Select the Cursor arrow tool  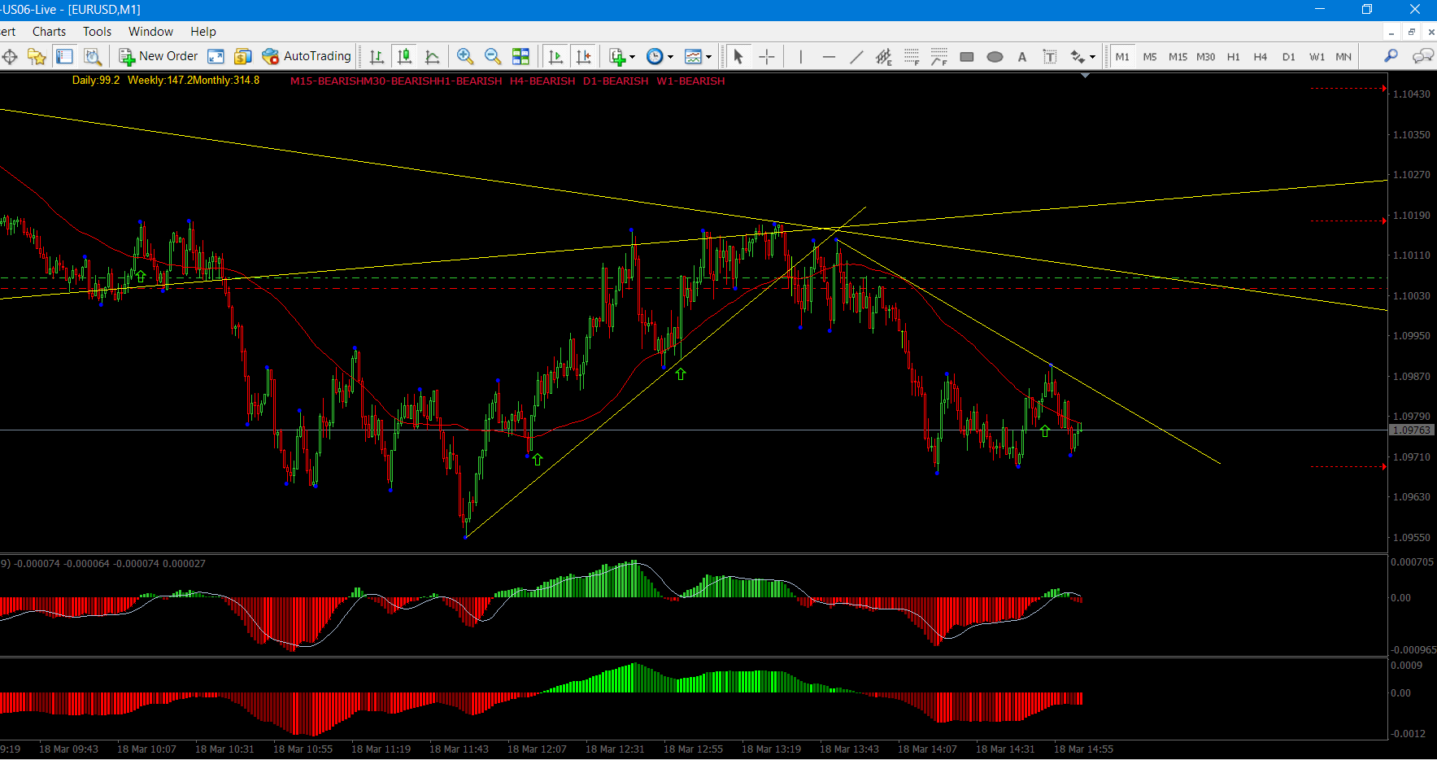click(x=738, y=56)
